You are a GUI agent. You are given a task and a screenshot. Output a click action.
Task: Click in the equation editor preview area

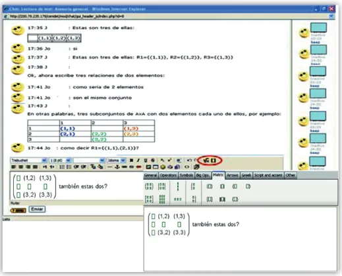tap(241, 239)
